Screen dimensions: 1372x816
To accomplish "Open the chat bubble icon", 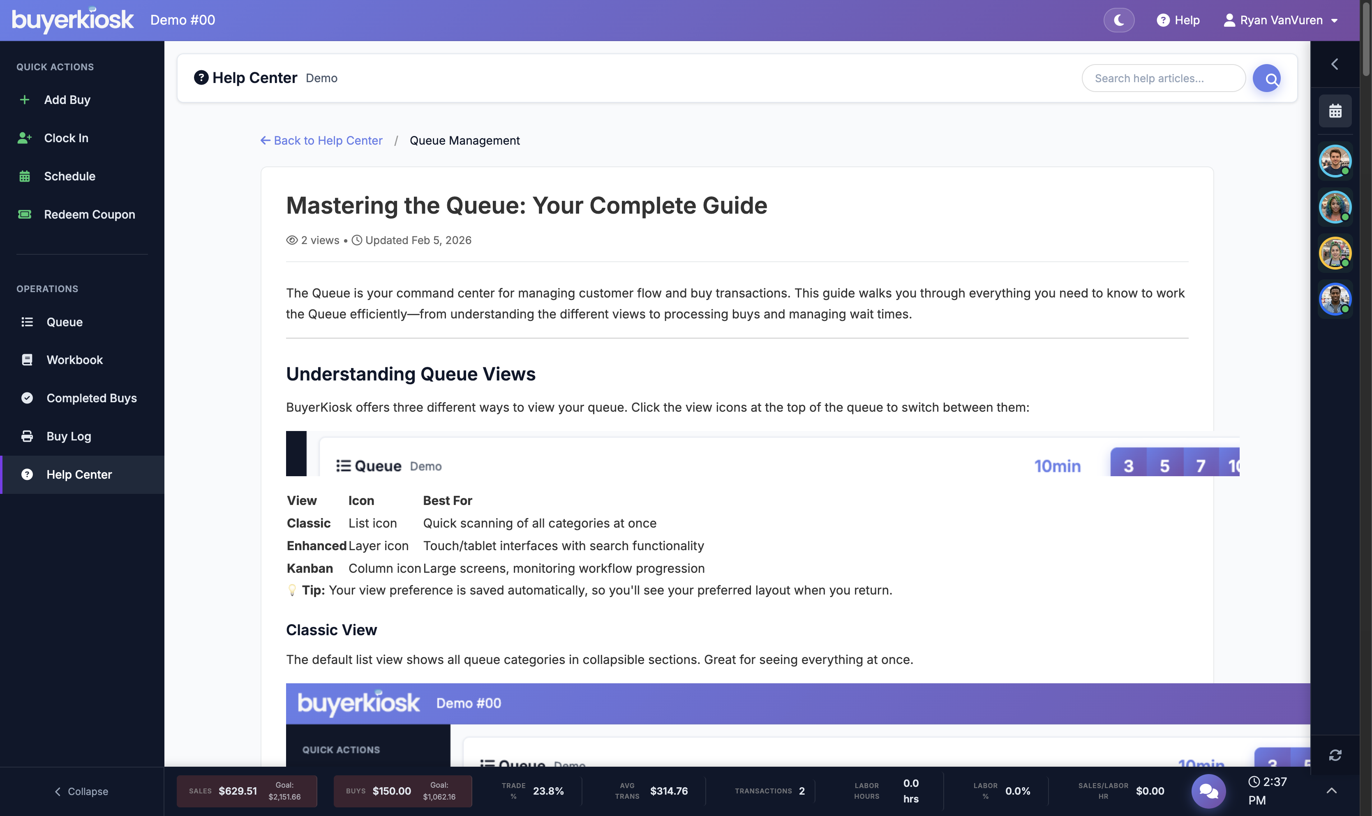I will (x=1208, y=791).
